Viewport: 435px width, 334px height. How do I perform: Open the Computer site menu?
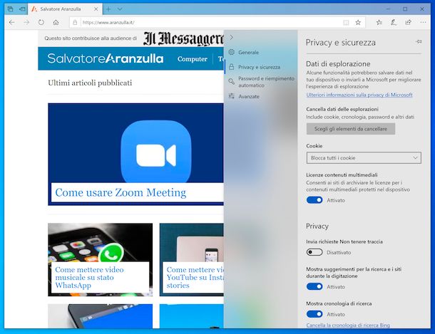click(193, 59)
